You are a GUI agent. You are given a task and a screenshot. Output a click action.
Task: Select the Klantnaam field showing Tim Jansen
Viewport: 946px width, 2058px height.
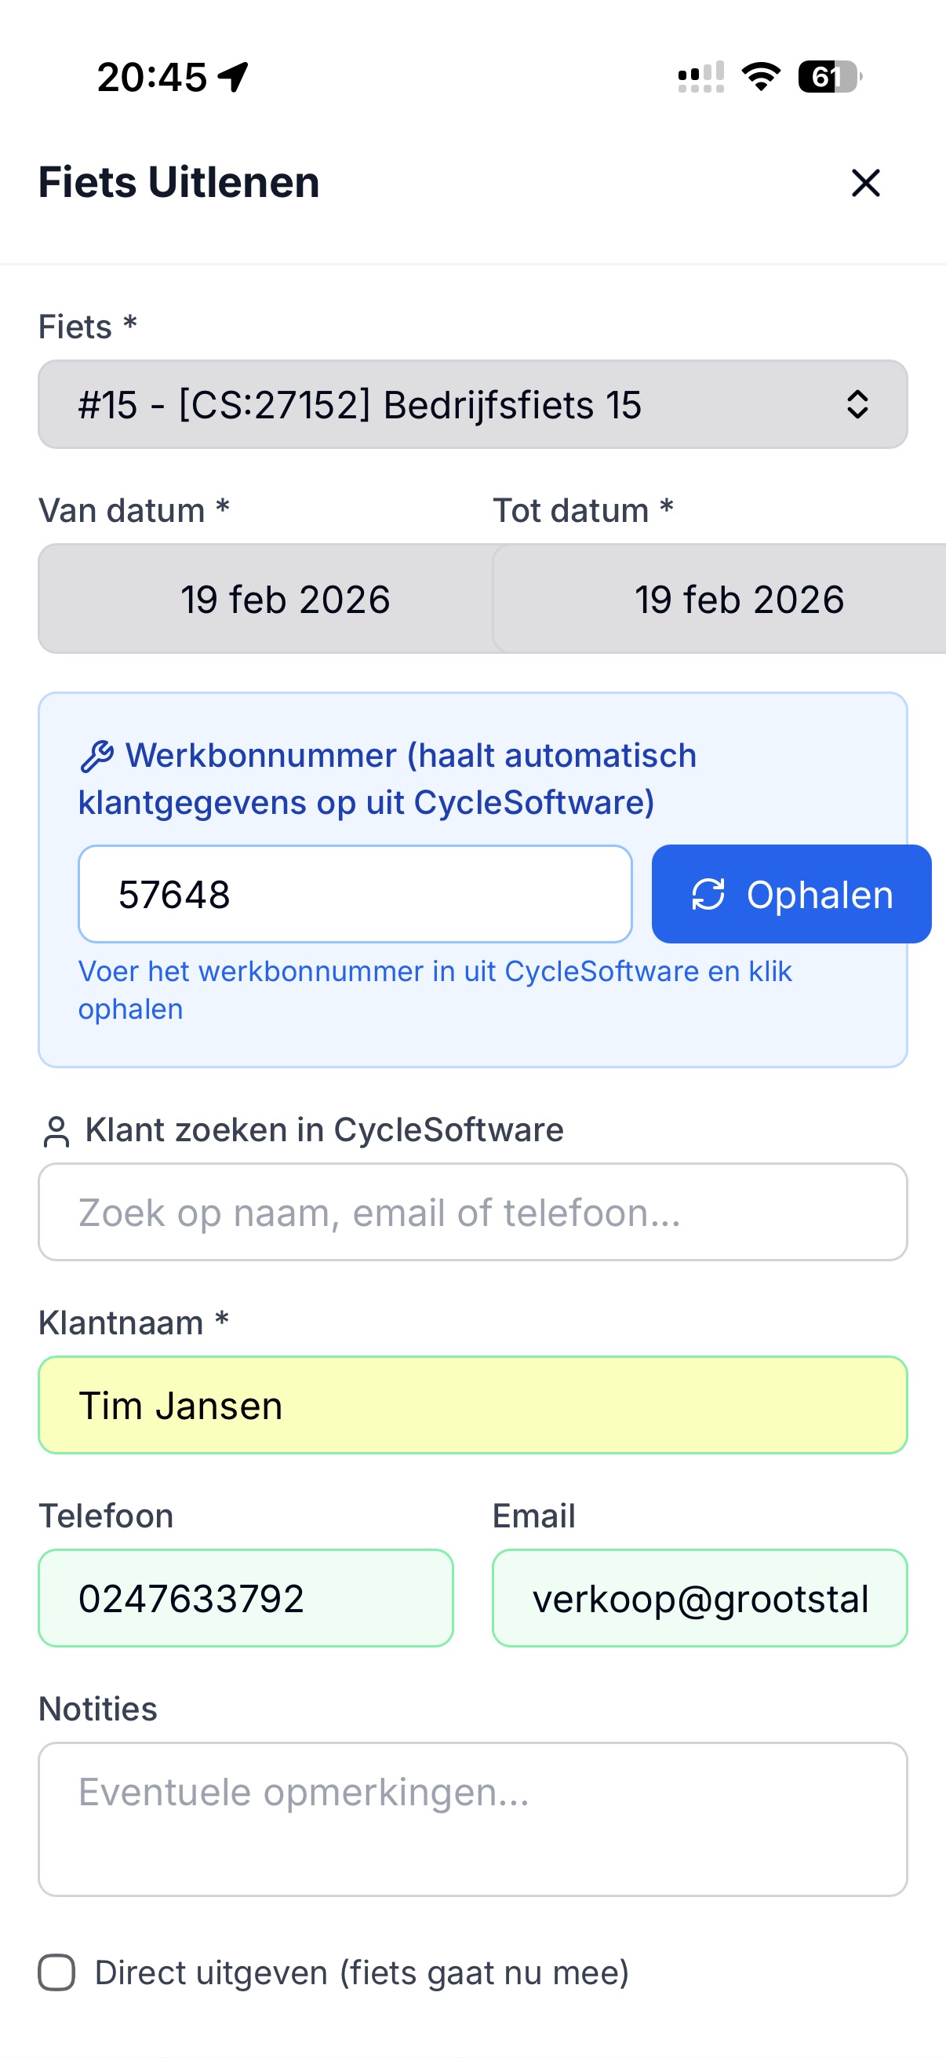(472, 1403)
